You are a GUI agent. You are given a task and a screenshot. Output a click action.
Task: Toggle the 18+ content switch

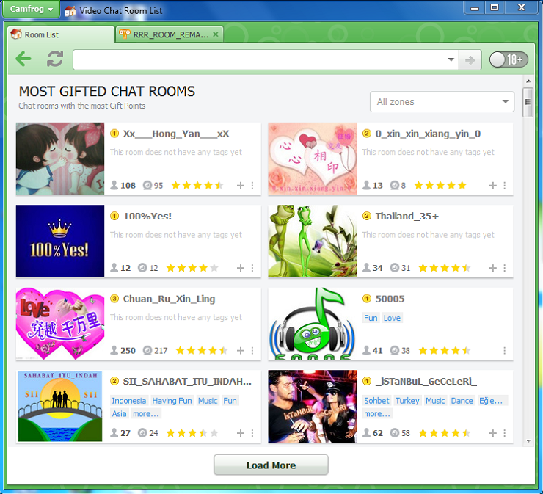(x=509, y=59)
